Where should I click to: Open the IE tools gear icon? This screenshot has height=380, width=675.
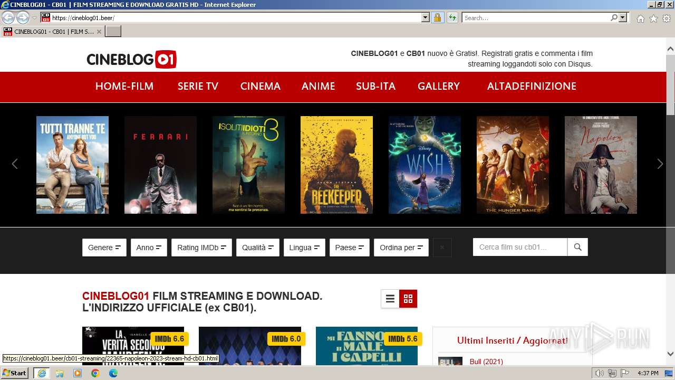pyautogui.click(x=667, y=18)
